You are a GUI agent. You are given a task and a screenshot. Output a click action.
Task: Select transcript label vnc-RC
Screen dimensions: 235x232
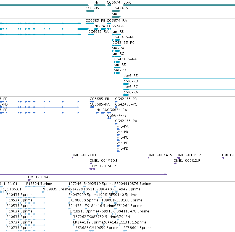[118, 54]
